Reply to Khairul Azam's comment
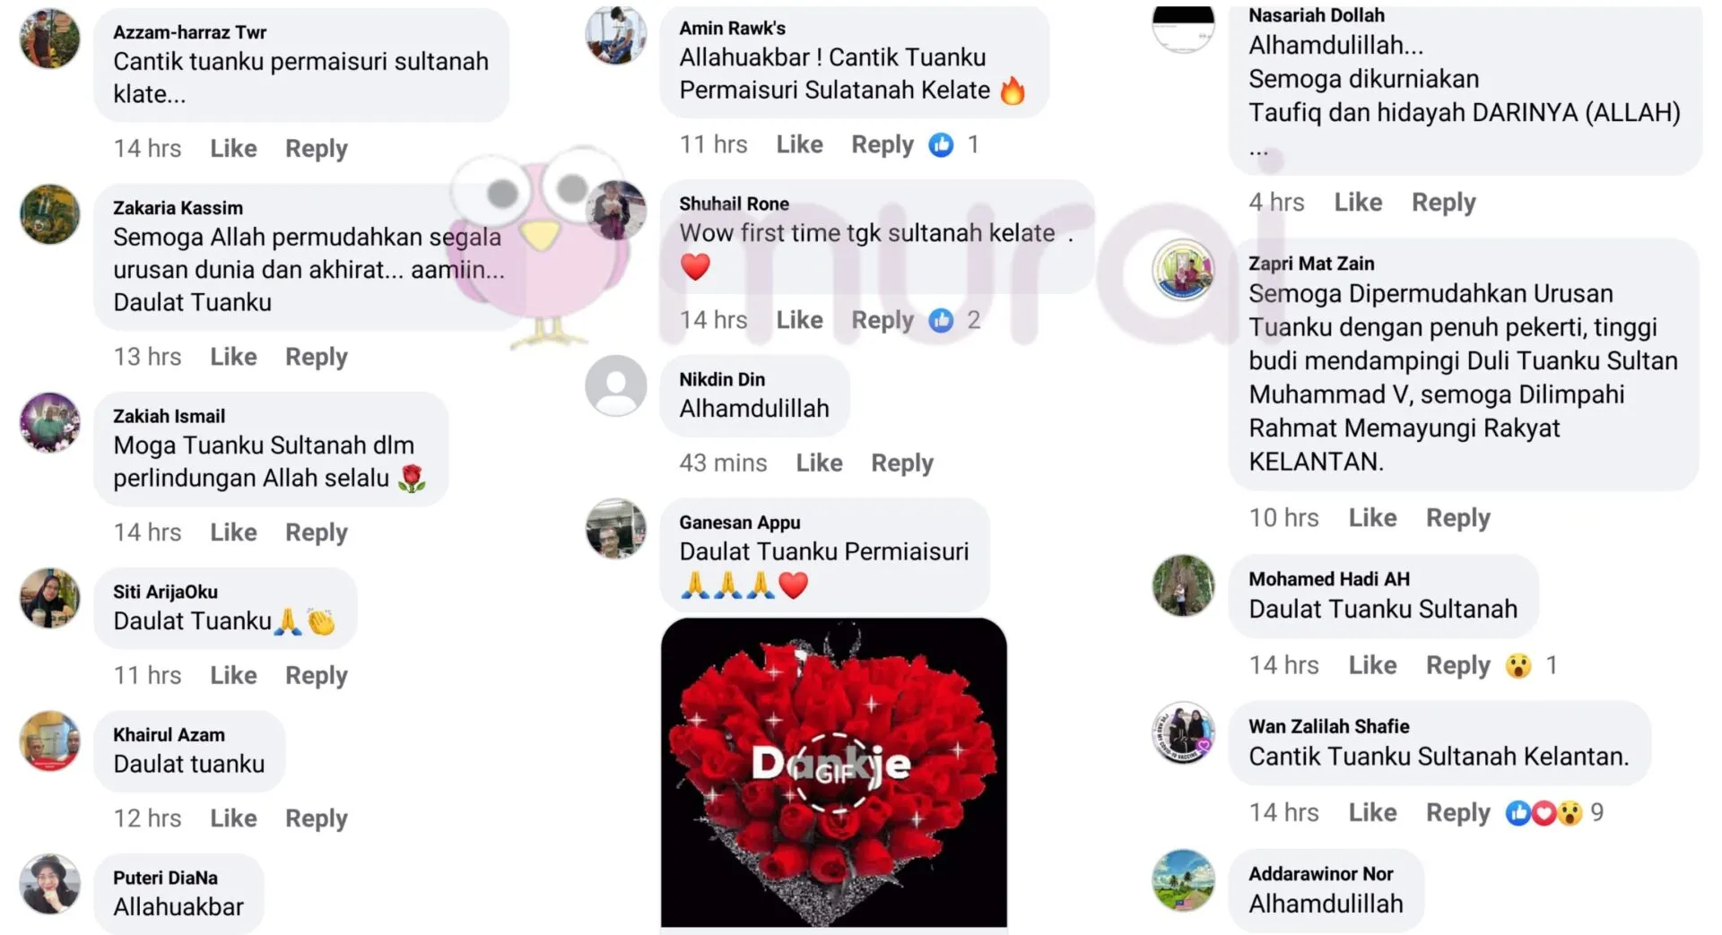 tap(317, 818)
